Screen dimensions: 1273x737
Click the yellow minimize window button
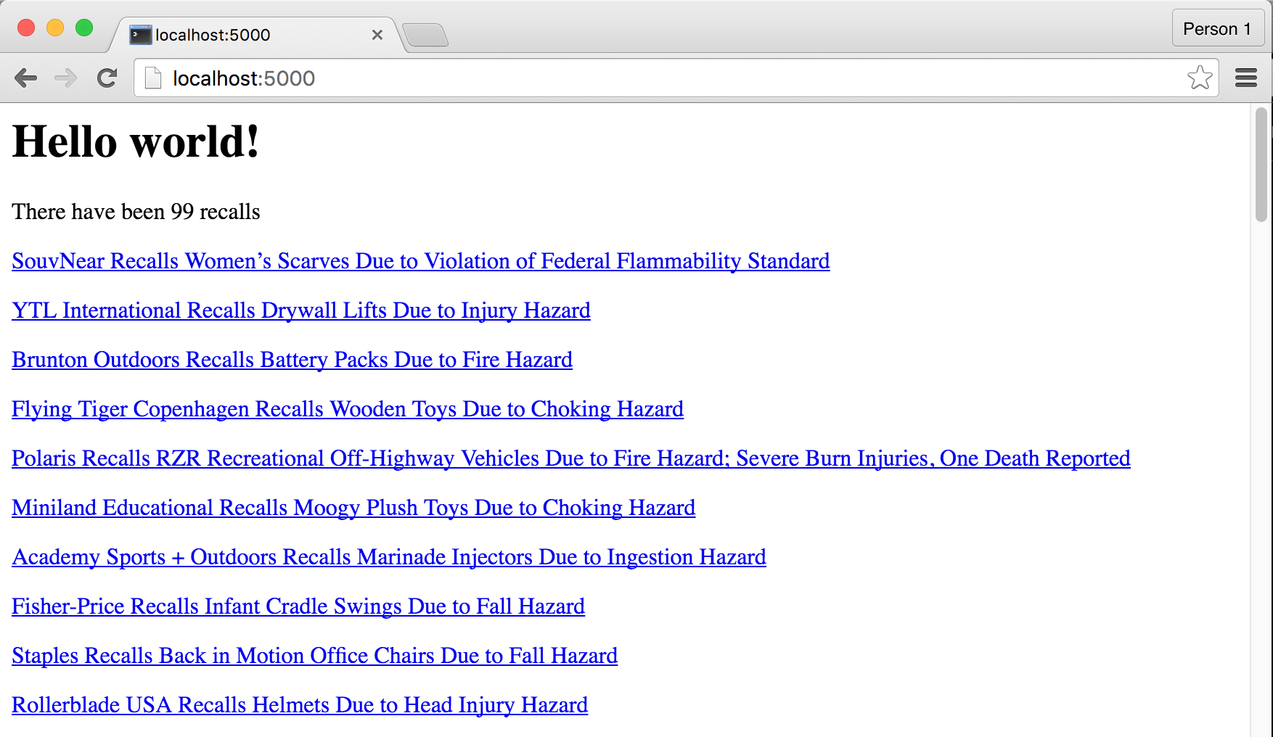55,28
